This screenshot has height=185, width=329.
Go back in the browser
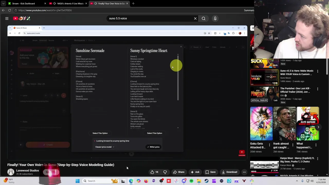point(3,10)
